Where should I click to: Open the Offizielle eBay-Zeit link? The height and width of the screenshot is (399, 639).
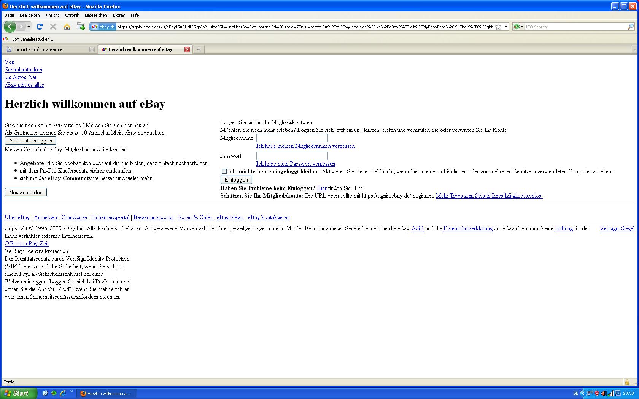(27, 244)
